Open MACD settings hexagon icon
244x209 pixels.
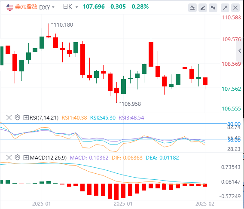(x=18, y=157)
